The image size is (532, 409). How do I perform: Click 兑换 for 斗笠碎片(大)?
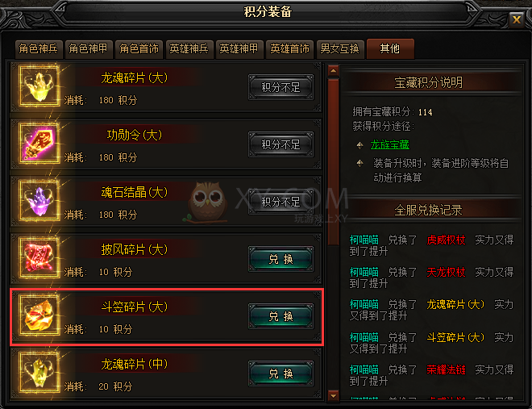(x=281, y=316)
